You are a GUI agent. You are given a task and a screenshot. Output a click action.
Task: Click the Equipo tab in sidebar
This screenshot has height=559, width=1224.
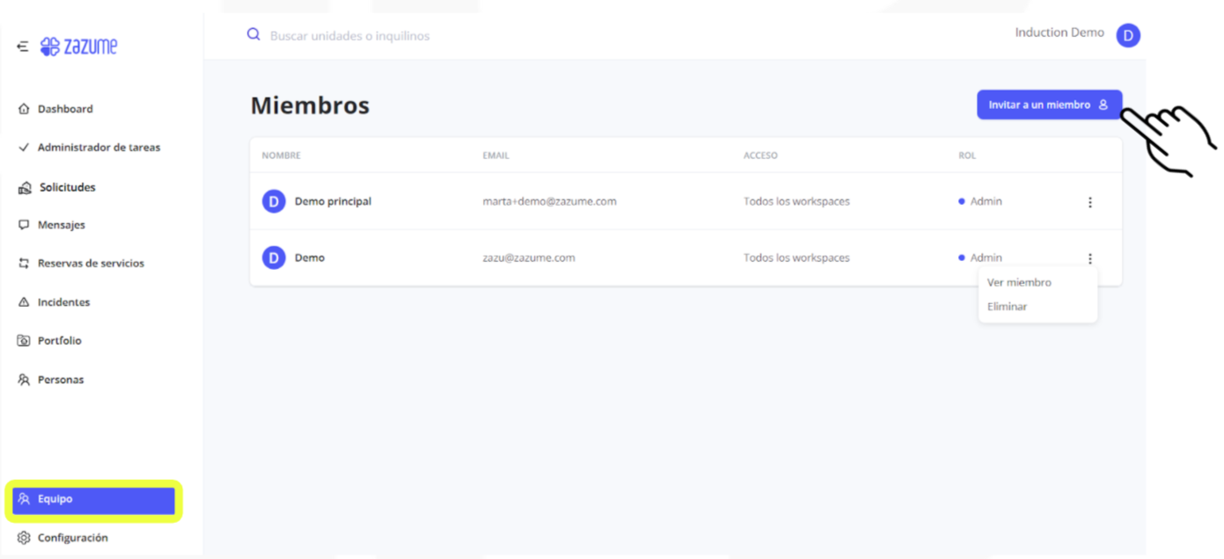(92, 499)
